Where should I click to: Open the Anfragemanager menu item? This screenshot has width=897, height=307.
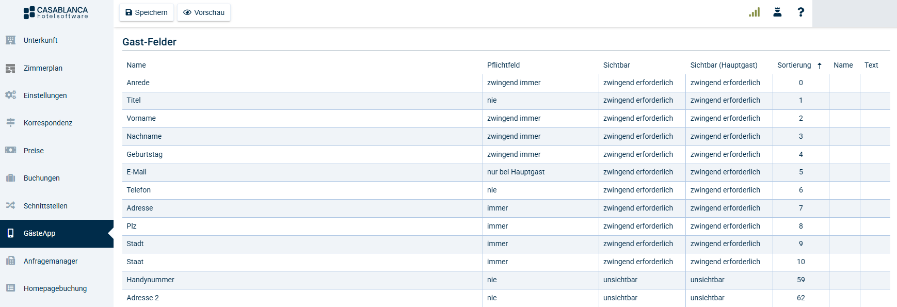point(51,261)
